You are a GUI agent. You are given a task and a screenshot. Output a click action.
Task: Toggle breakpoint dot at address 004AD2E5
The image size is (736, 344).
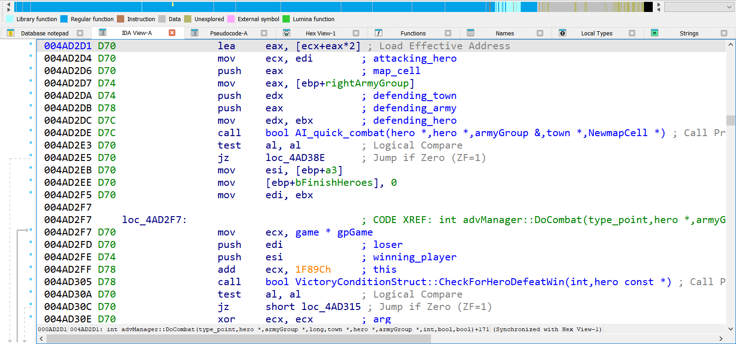click(x=31, y=155)
